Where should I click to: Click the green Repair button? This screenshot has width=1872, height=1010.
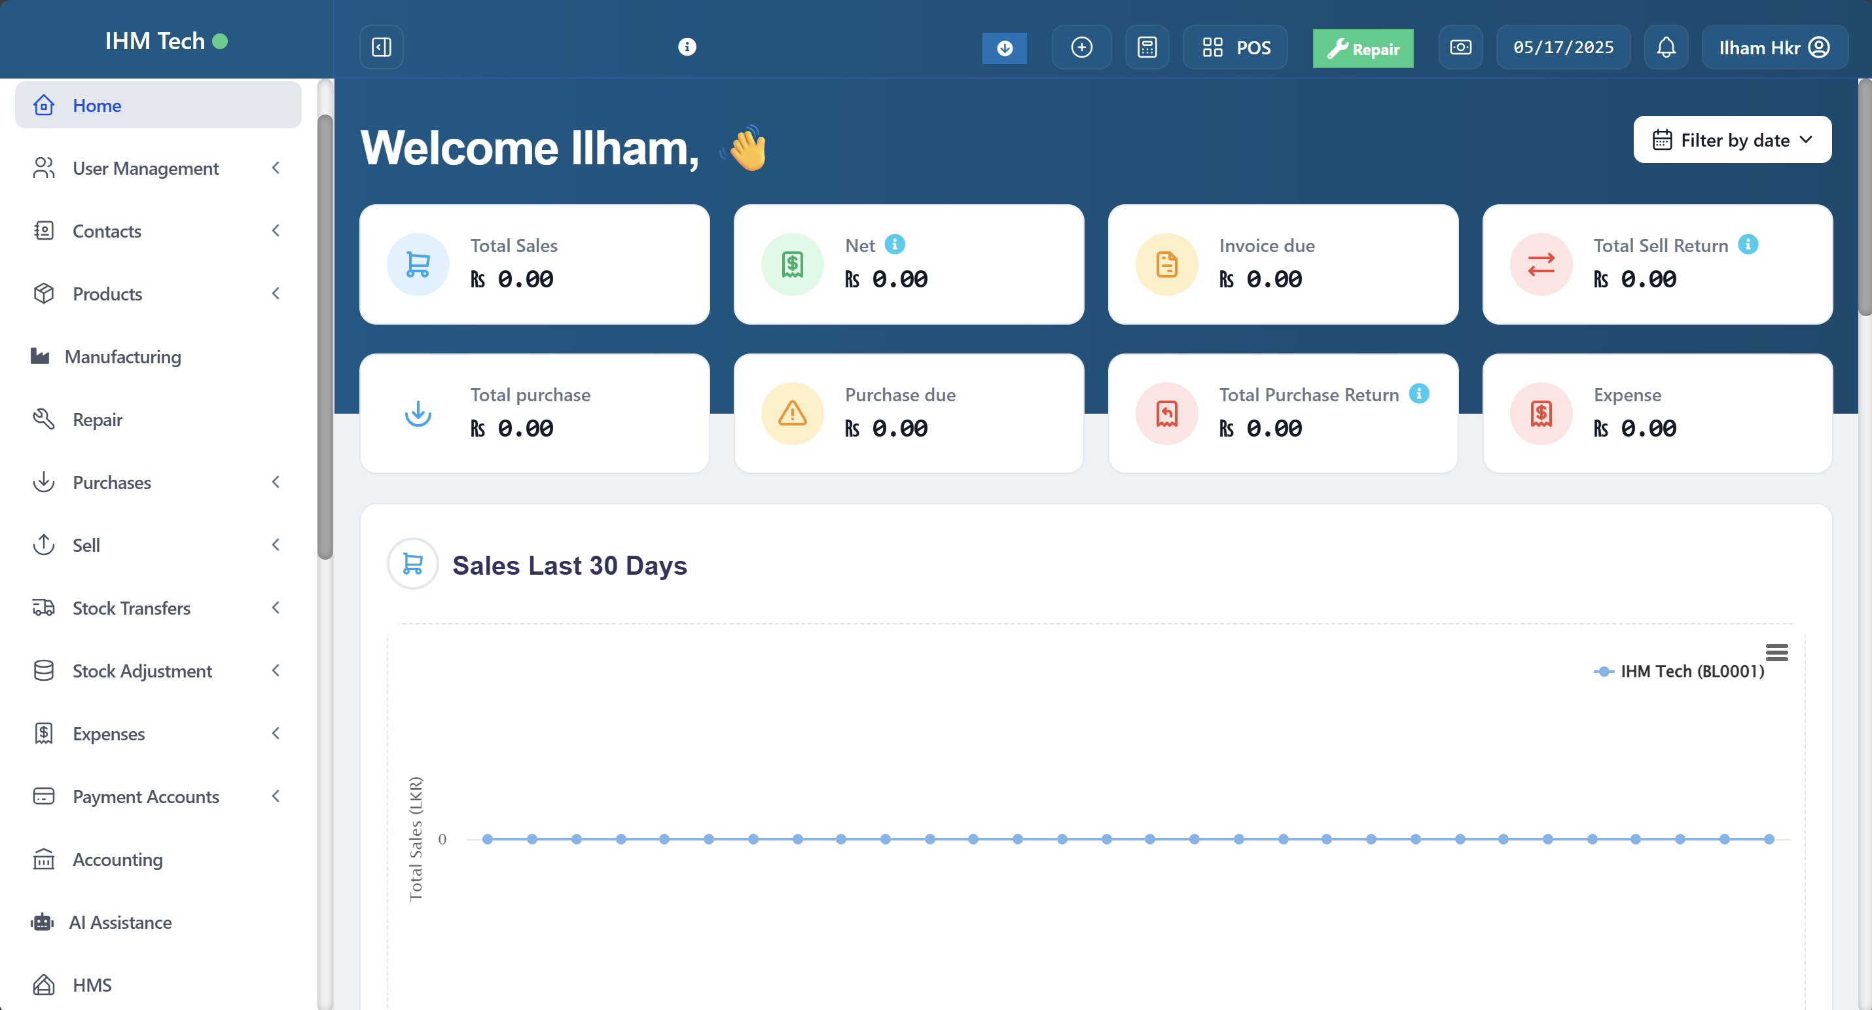click(x=1363, y=48)
